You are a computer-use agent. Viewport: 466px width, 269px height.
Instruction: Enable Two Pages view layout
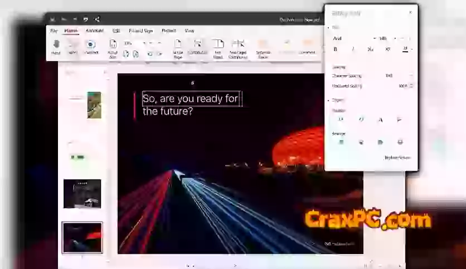point(218,47)
